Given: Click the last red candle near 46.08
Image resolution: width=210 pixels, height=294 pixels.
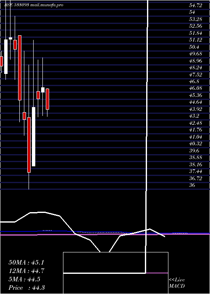Looking at the screenshot, I should (47, 99).
